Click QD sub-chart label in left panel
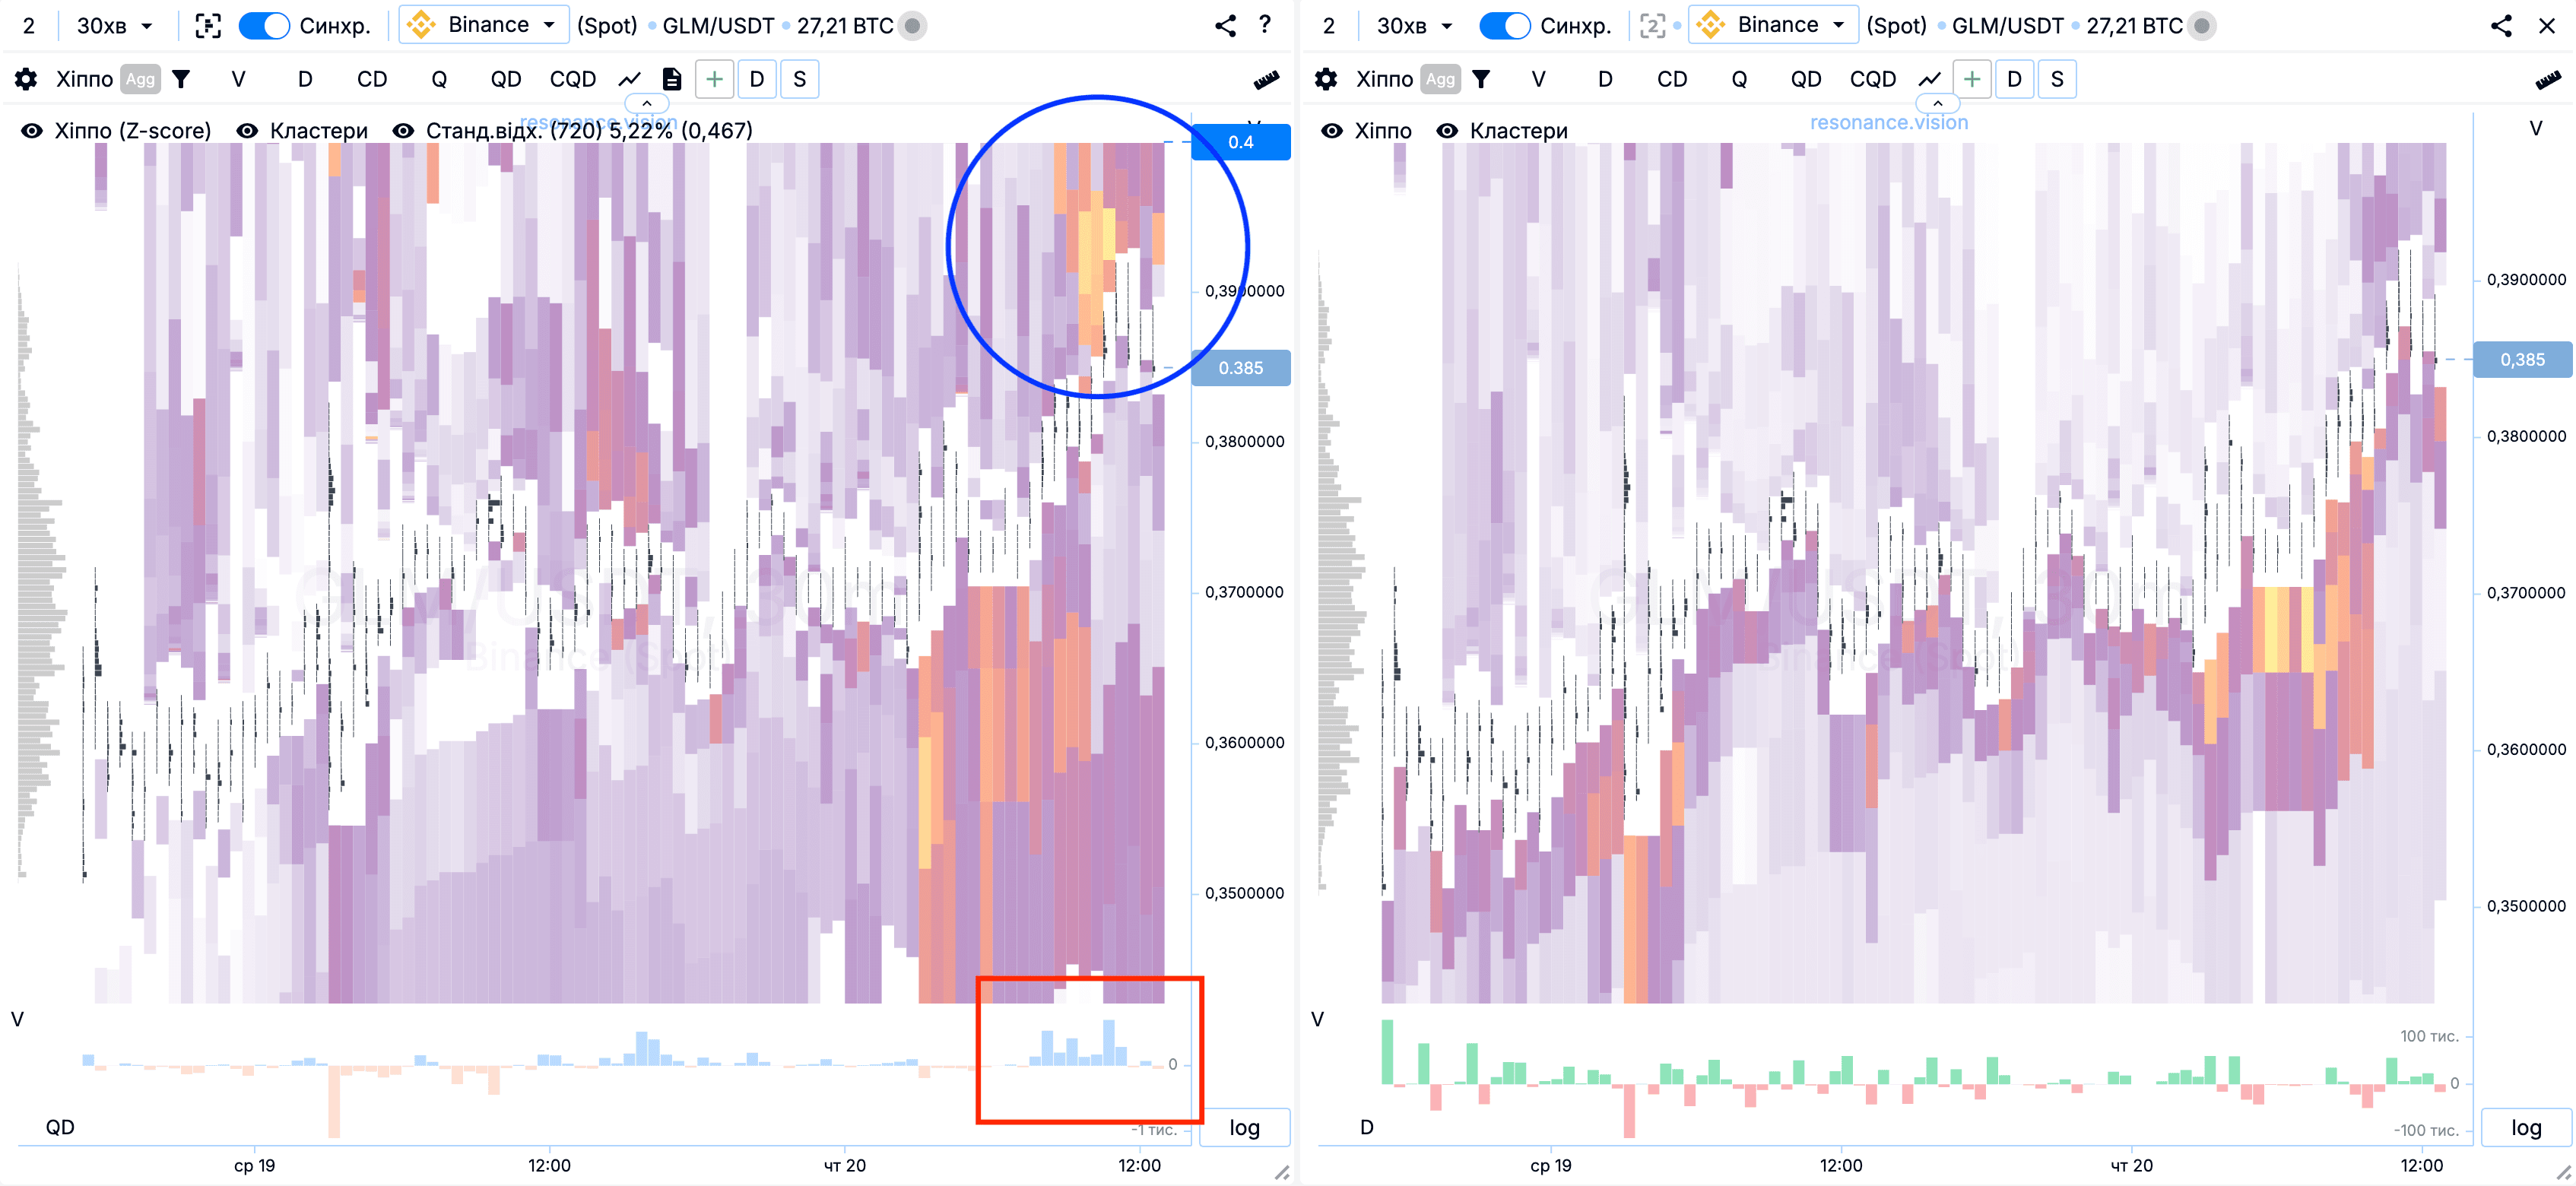The image size is (2576, 1186). pyautogui.click(x=60, y=1127)
